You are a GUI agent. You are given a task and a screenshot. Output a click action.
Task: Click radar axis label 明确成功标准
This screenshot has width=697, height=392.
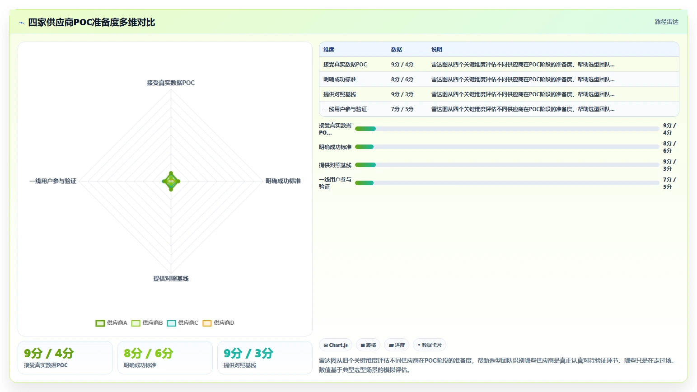283,181
